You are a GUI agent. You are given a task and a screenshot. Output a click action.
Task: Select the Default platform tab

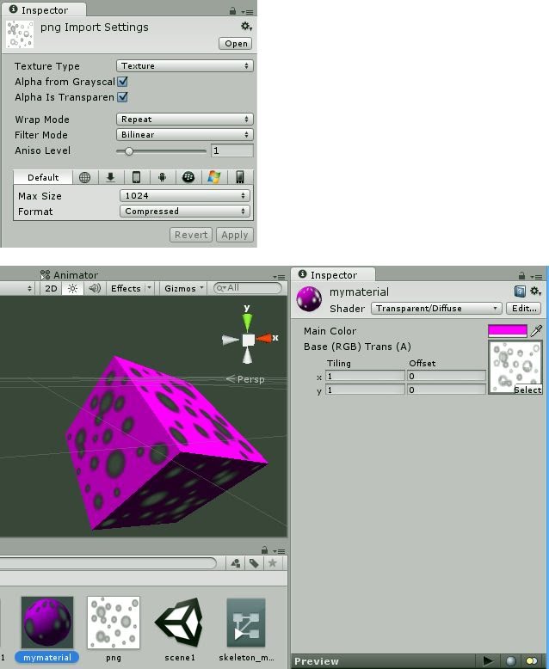click(x=43, y=178)
